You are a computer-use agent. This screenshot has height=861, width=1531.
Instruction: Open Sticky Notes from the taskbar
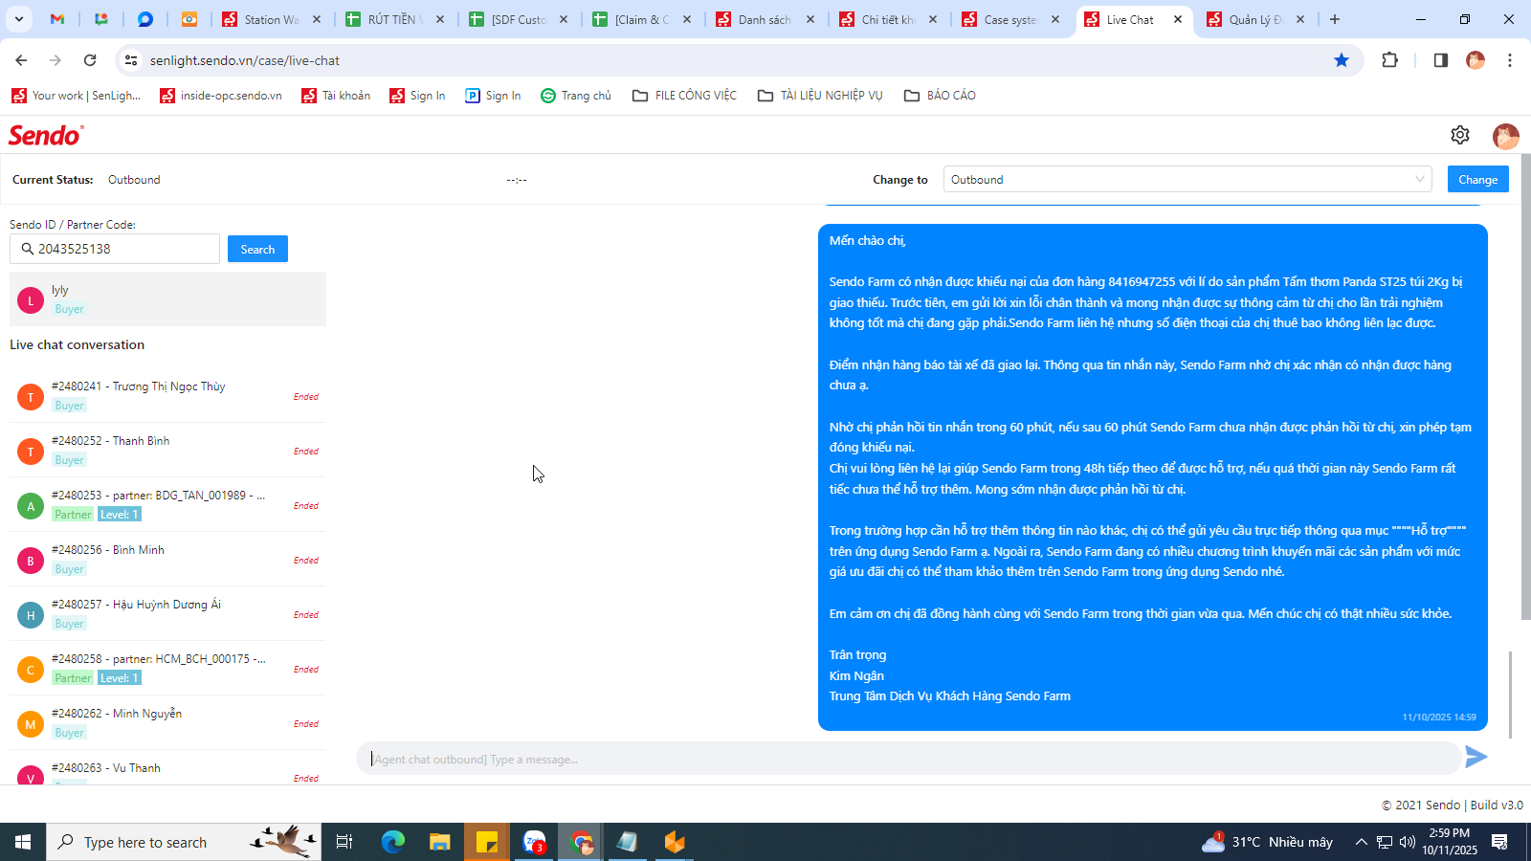pyautogui.click(x=487, y=842)
